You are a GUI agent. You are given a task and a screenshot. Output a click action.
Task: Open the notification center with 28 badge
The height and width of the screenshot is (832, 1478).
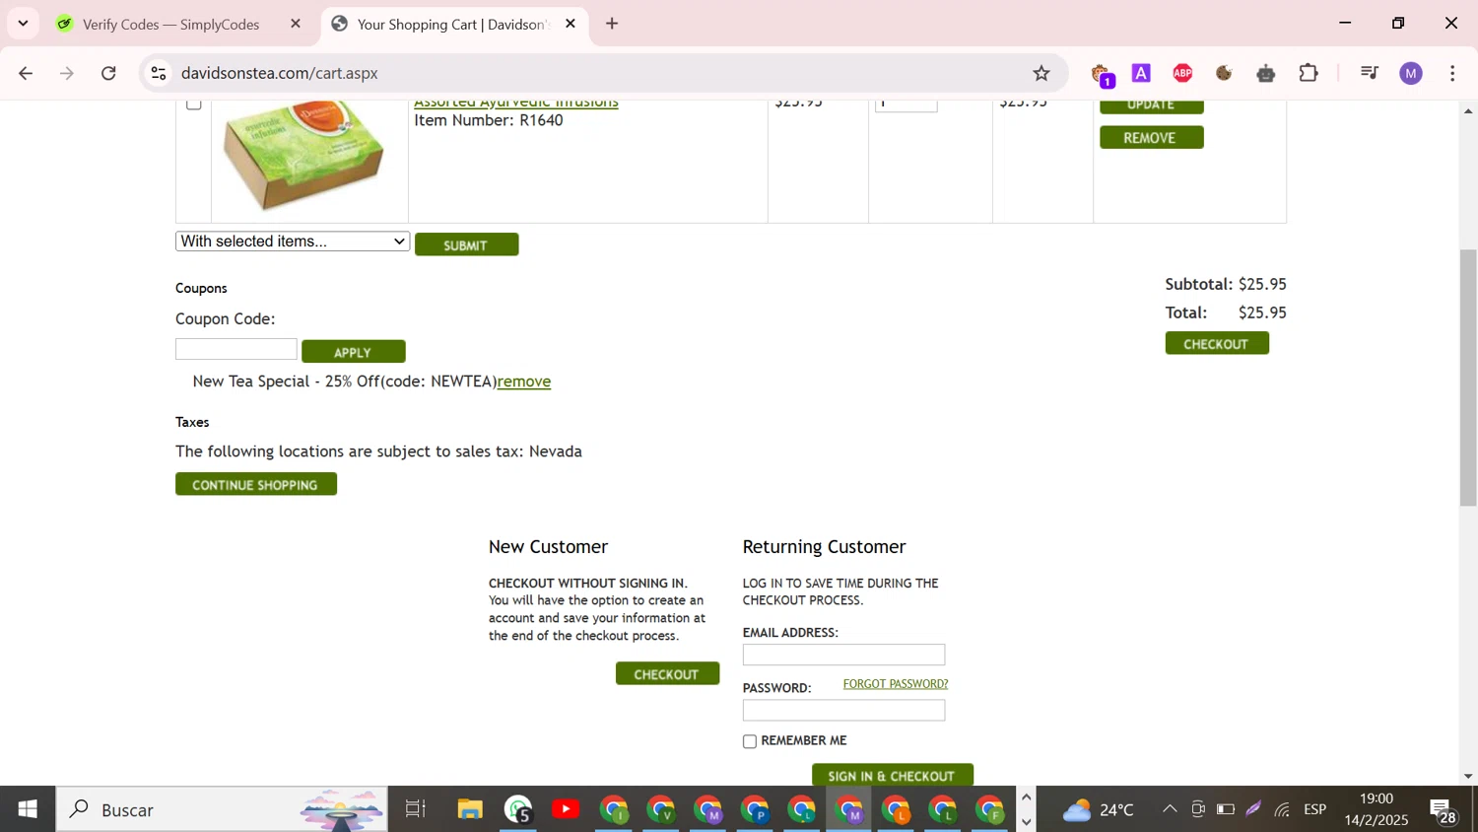(x=1444, y=811)
